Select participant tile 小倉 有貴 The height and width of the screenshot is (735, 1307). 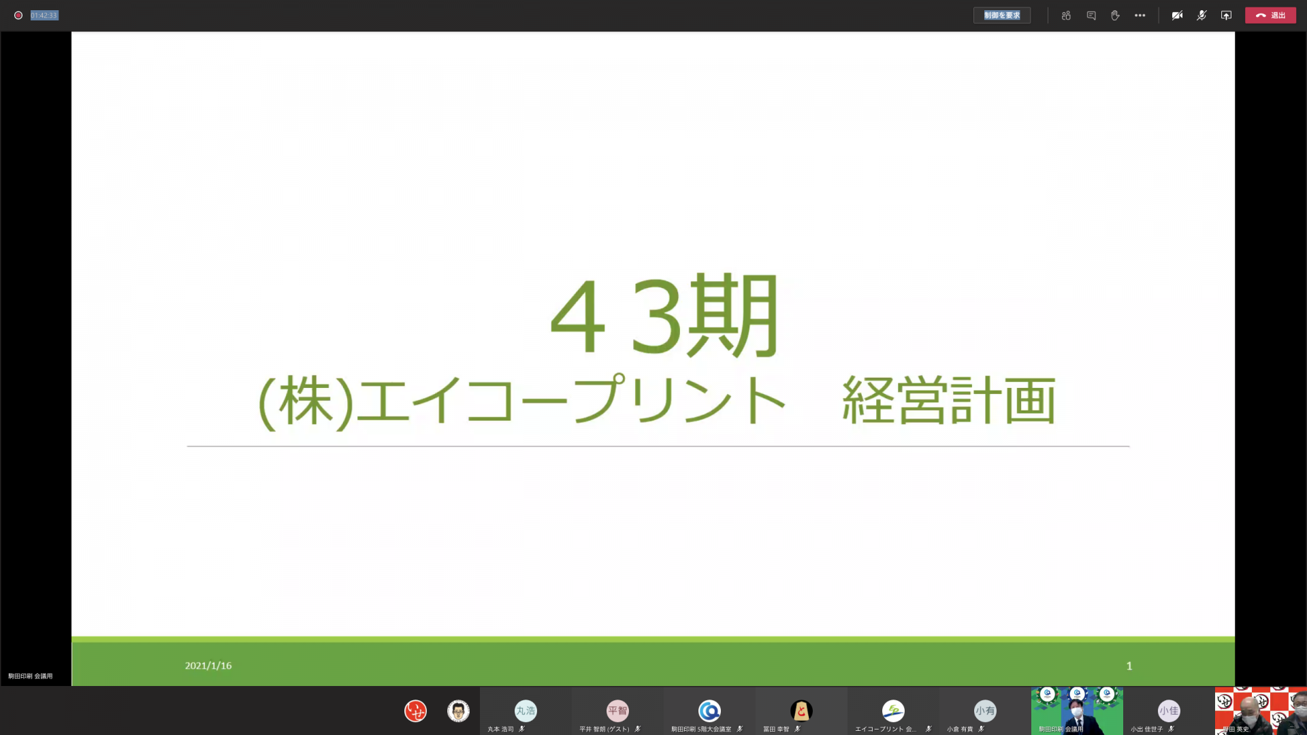tap(985, 711)
